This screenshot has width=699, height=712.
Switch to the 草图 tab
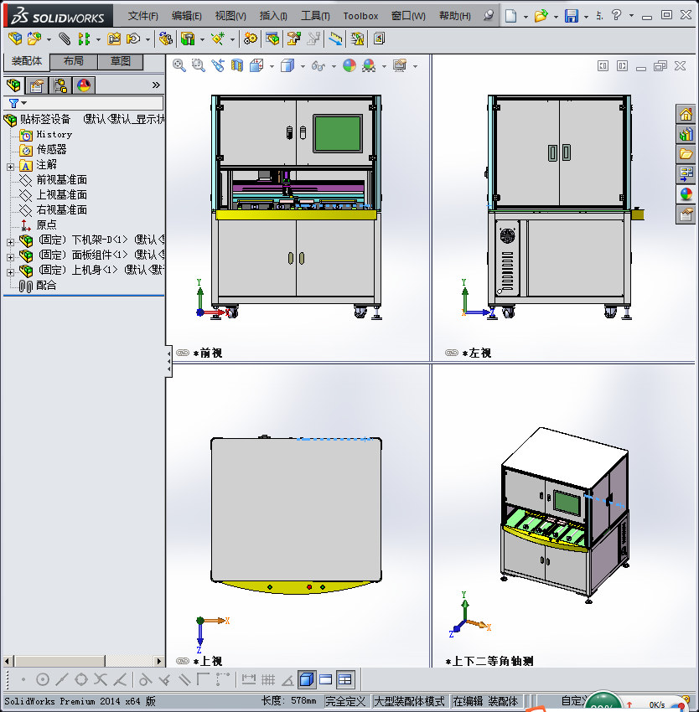pyautogui.click(x=121, y=61)
